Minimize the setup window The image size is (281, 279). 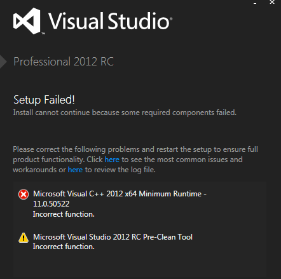click(x=255, y=3)
